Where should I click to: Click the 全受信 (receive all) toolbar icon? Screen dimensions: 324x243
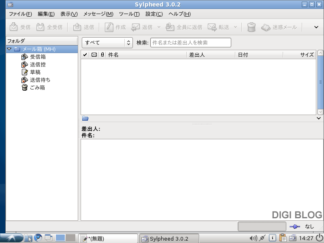click(x=40, y=27)
